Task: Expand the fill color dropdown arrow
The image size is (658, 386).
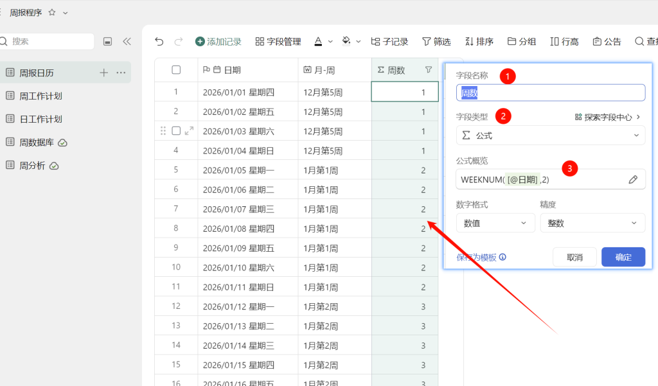Action: 359,42
